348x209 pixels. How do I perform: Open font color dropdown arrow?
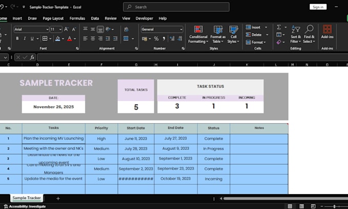[75, 39]
